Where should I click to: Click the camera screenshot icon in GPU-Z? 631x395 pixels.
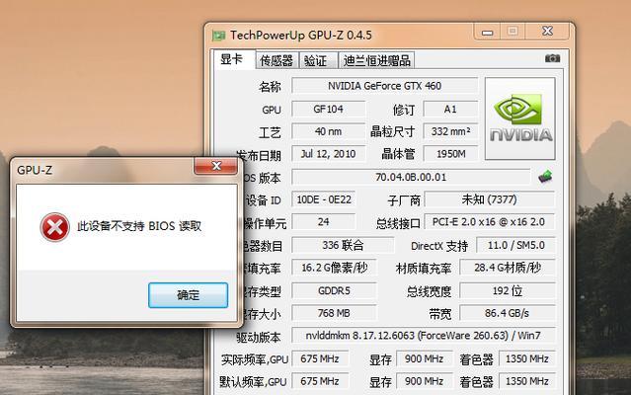(x=552, y=58)
